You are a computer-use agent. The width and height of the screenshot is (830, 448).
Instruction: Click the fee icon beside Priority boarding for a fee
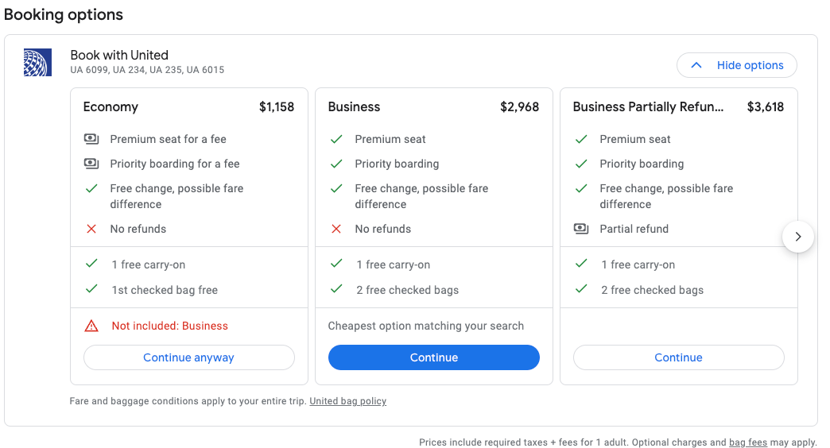pos(91,164)
